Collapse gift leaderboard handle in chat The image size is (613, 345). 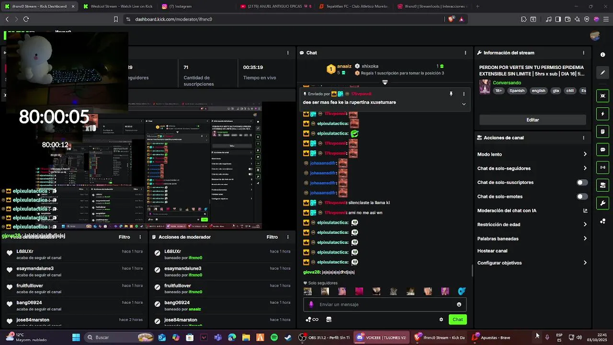coord(385,82)
